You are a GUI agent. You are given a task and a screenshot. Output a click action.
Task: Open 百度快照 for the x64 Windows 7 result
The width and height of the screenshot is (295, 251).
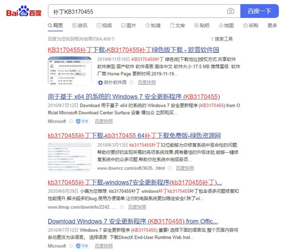coord(104,121)
